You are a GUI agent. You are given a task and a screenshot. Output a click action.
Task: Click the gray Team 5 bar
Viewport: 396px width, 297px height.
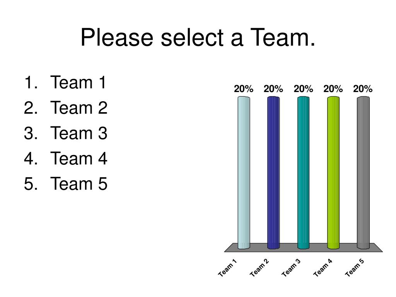click(363, 173)
